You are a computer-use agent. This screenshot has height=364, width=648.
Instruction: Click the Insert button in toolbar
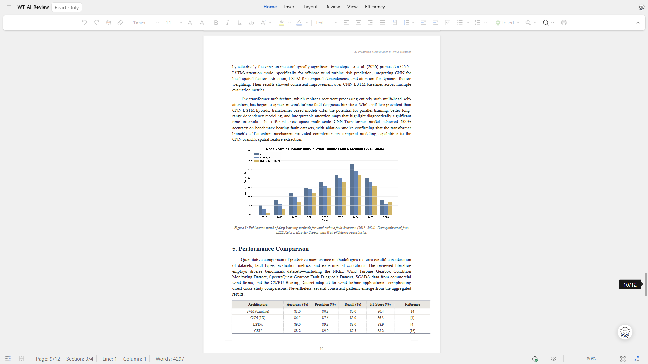507,23
